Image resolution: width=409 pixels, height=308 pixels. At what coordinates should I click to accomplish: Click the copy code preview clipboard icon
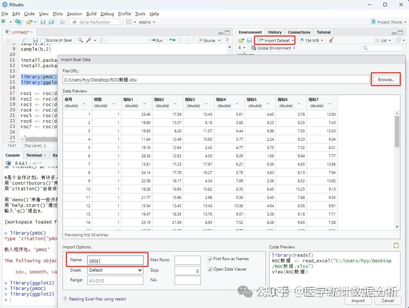tap(396, 245)
